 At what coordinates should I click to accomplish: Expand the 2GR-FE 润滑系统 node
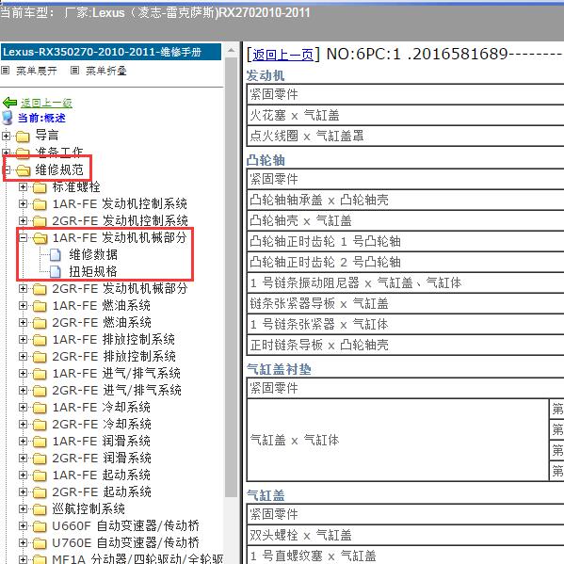(23, 458)
